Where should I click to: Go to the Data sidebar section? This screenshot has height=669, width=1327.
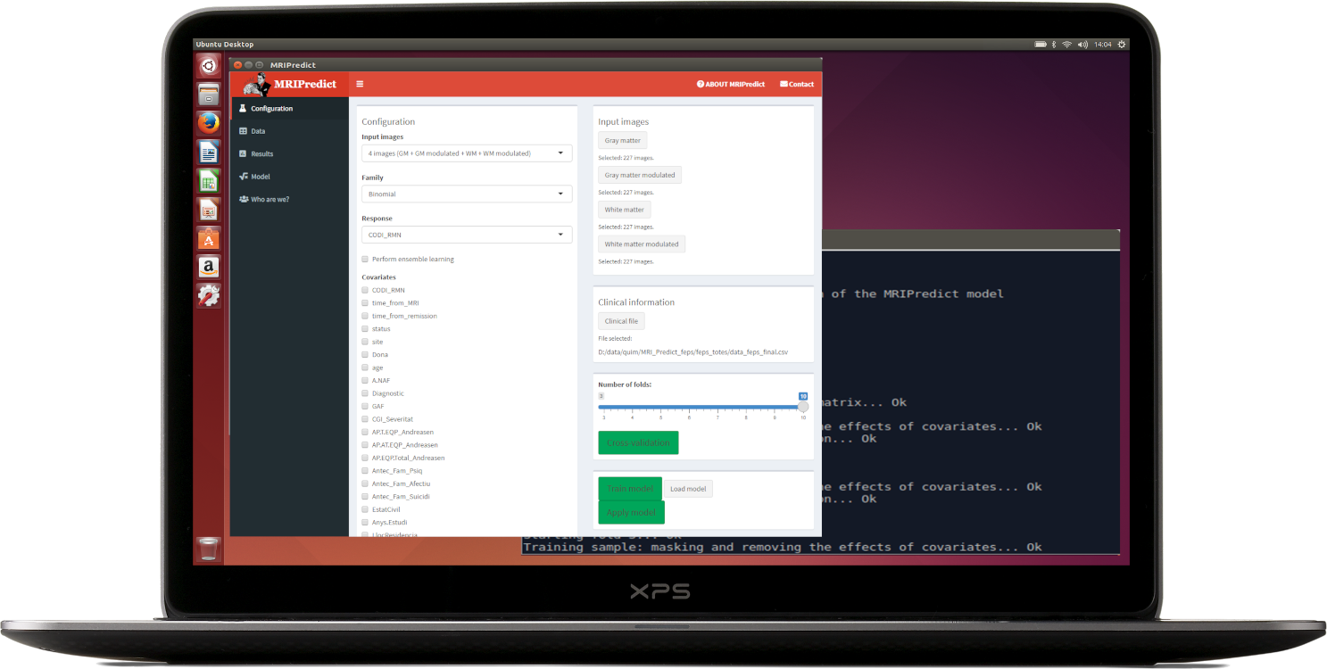(258, 131)
